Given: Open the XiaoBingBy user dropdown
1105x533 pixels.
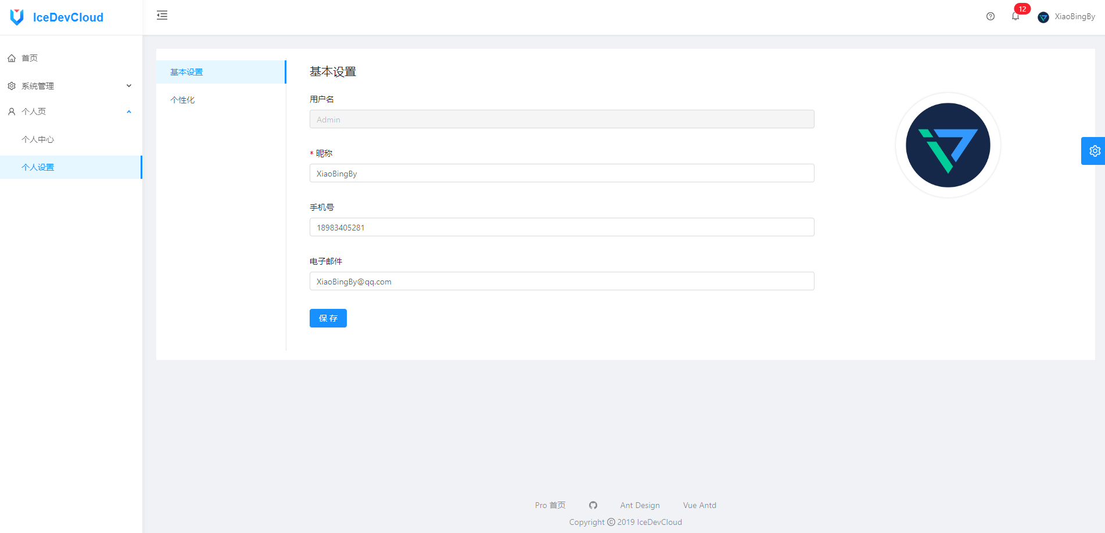Looking at the screenshot, I should click(1067, 17).
